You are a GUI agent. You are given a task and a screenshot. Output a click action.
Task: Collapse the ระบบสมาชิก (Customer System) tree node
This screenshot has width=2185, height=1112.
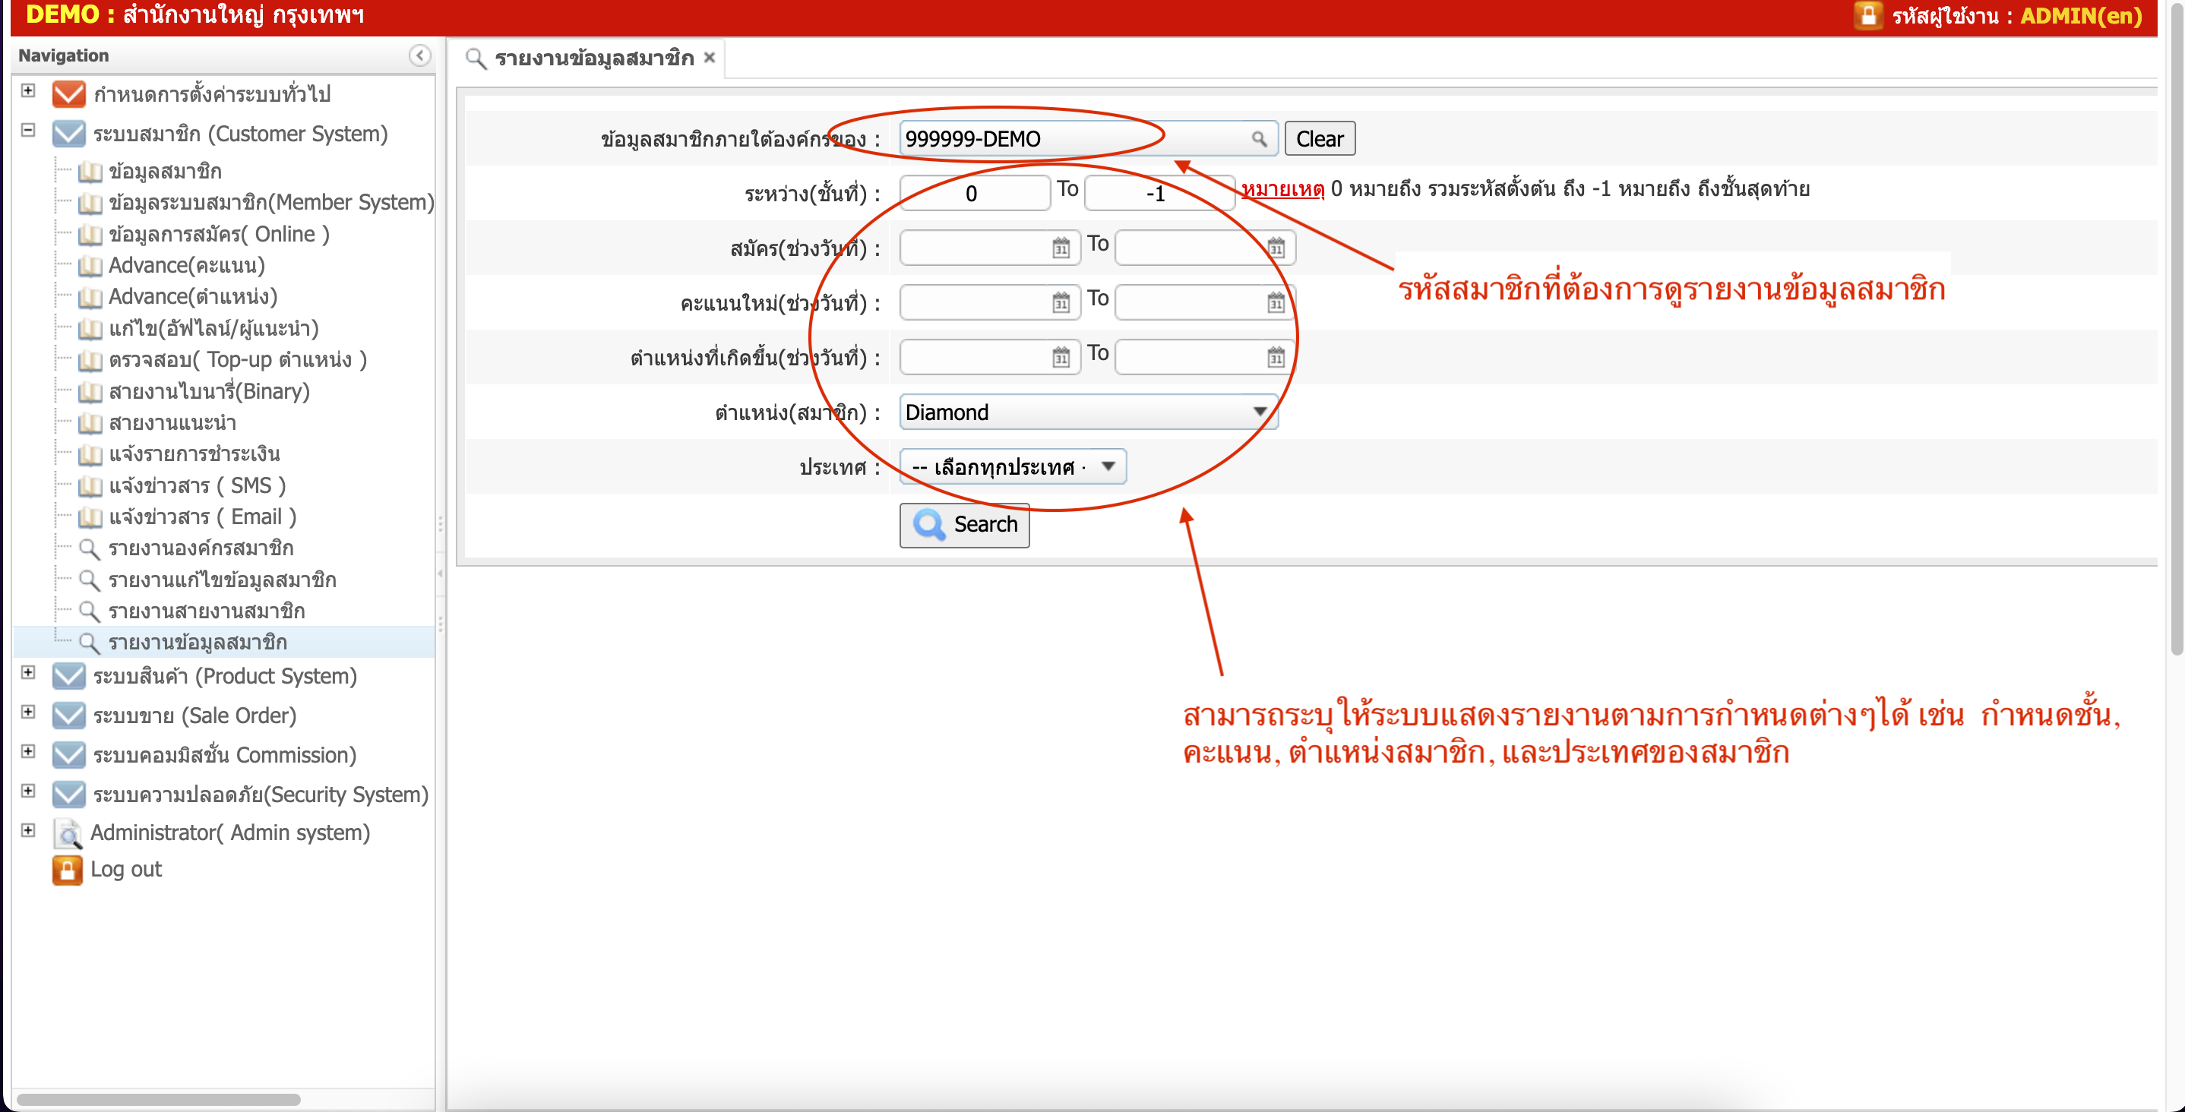pyautogui.click(x=28, y=131)
